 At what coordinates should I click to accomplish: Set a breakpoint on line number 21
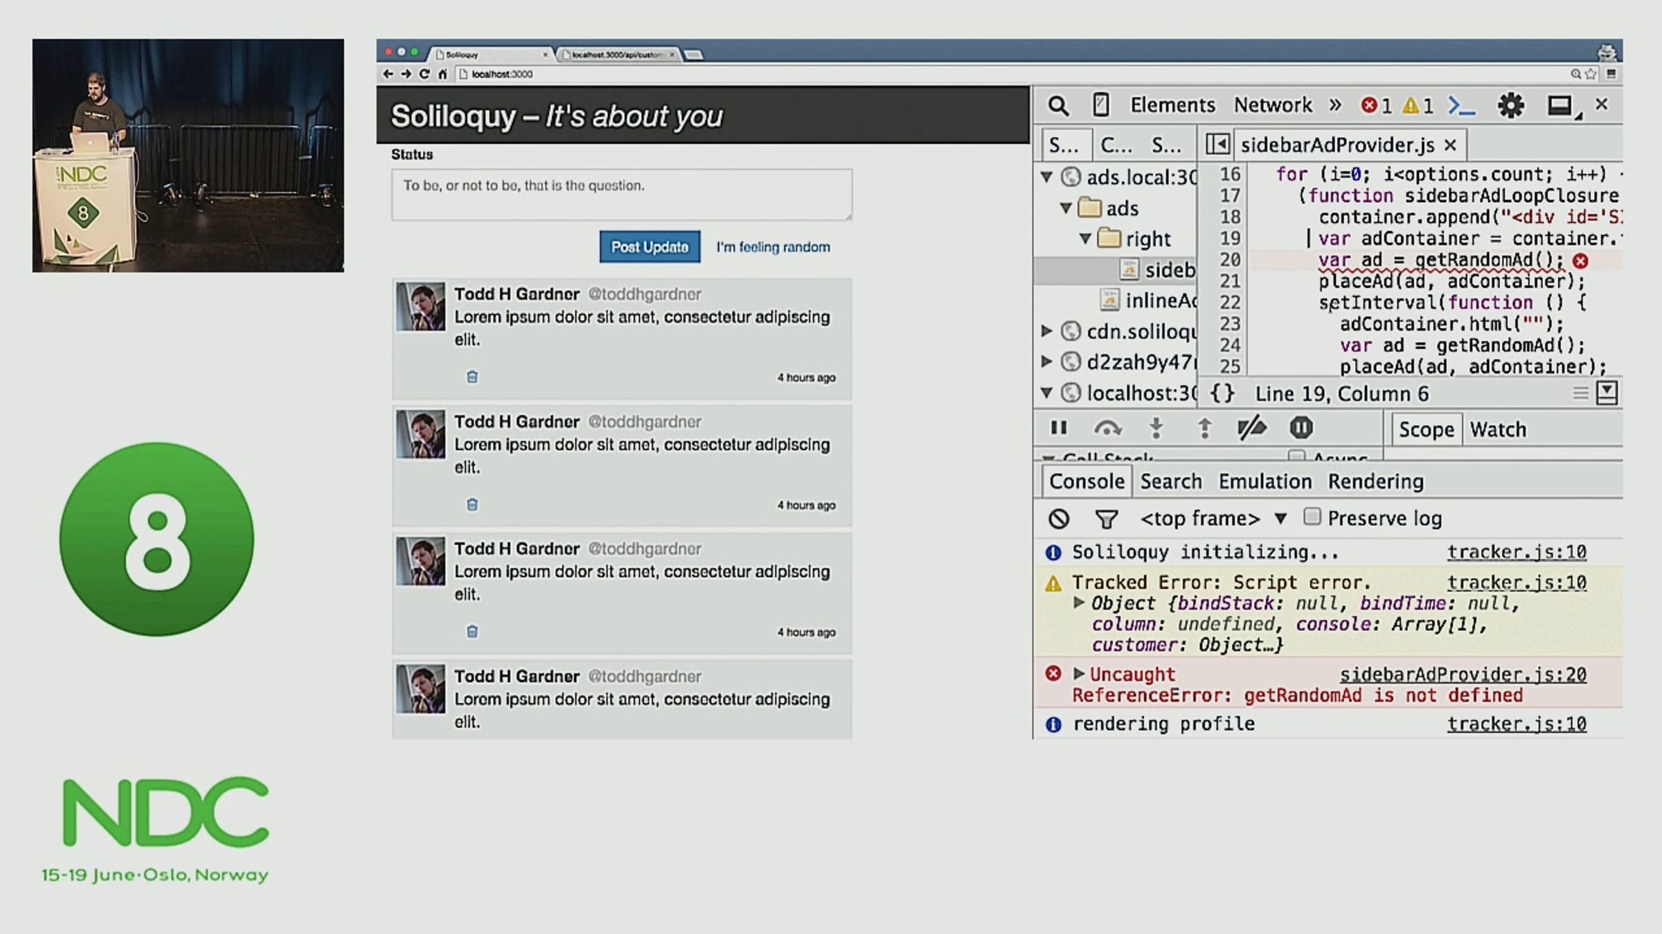(x=1230, y=282)
